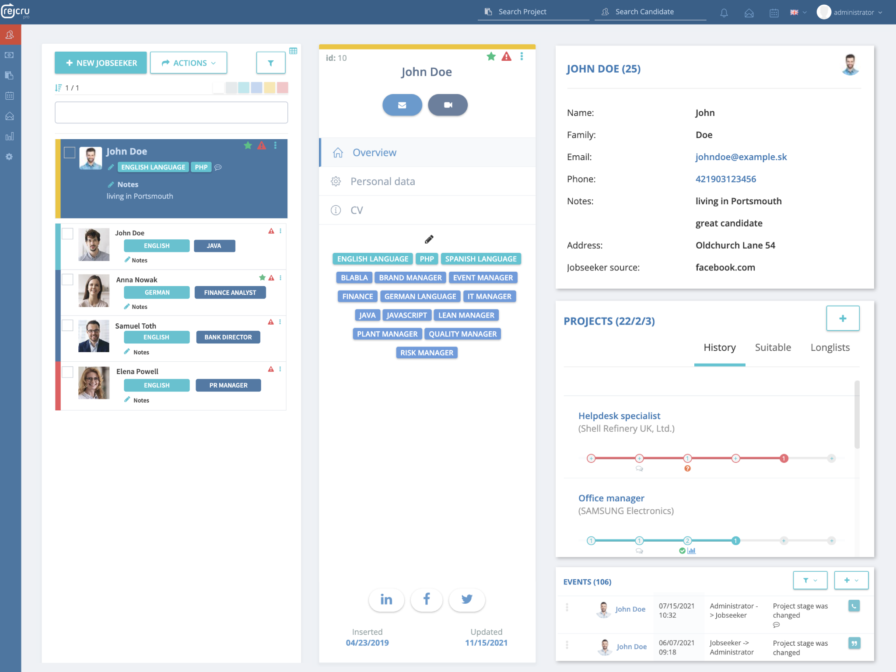
Task: Start video call with camera button
Action: (x=448, y=105)
